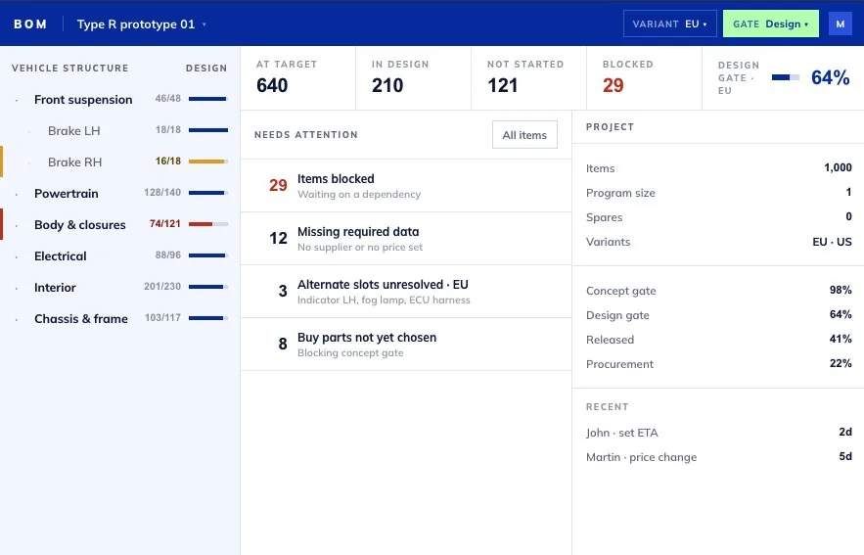Open the Type R prototype 01 project dropdown
Screen dimensions: 864x555
coord(142,24)
